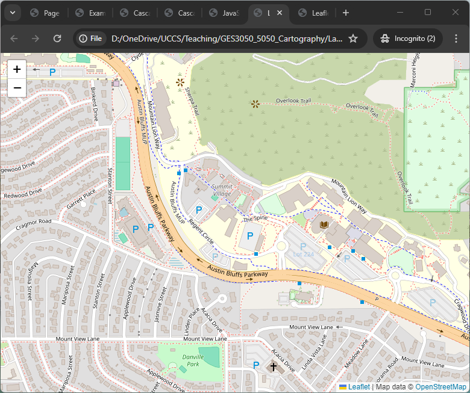The width and height of the screenshot is (470, 393).
Task: Click the parking icon below The Spine
Action: [250, 236]
